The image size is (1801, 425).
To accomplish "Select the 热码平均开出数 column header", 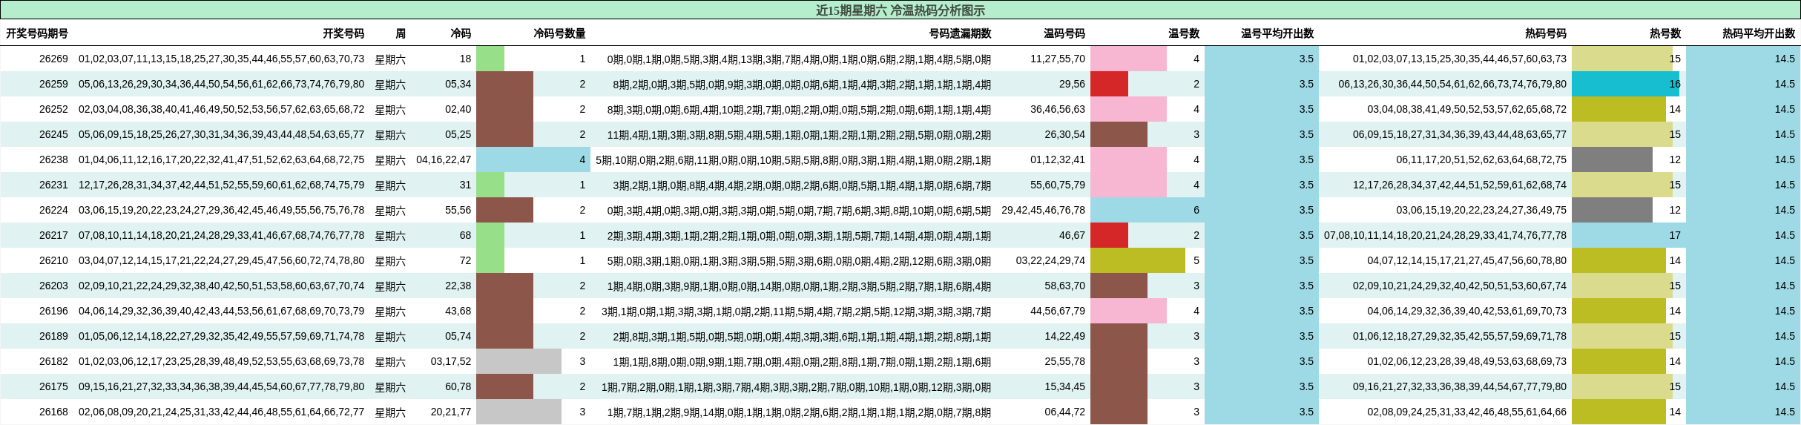I will point(1759,33).
